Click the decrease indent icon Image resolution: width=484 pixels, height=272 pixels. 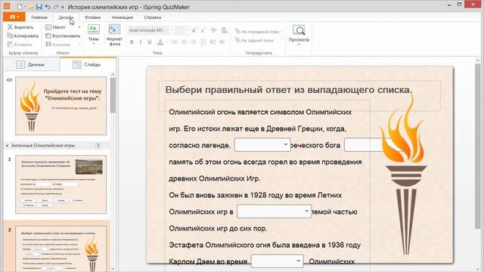click(213, 42)
